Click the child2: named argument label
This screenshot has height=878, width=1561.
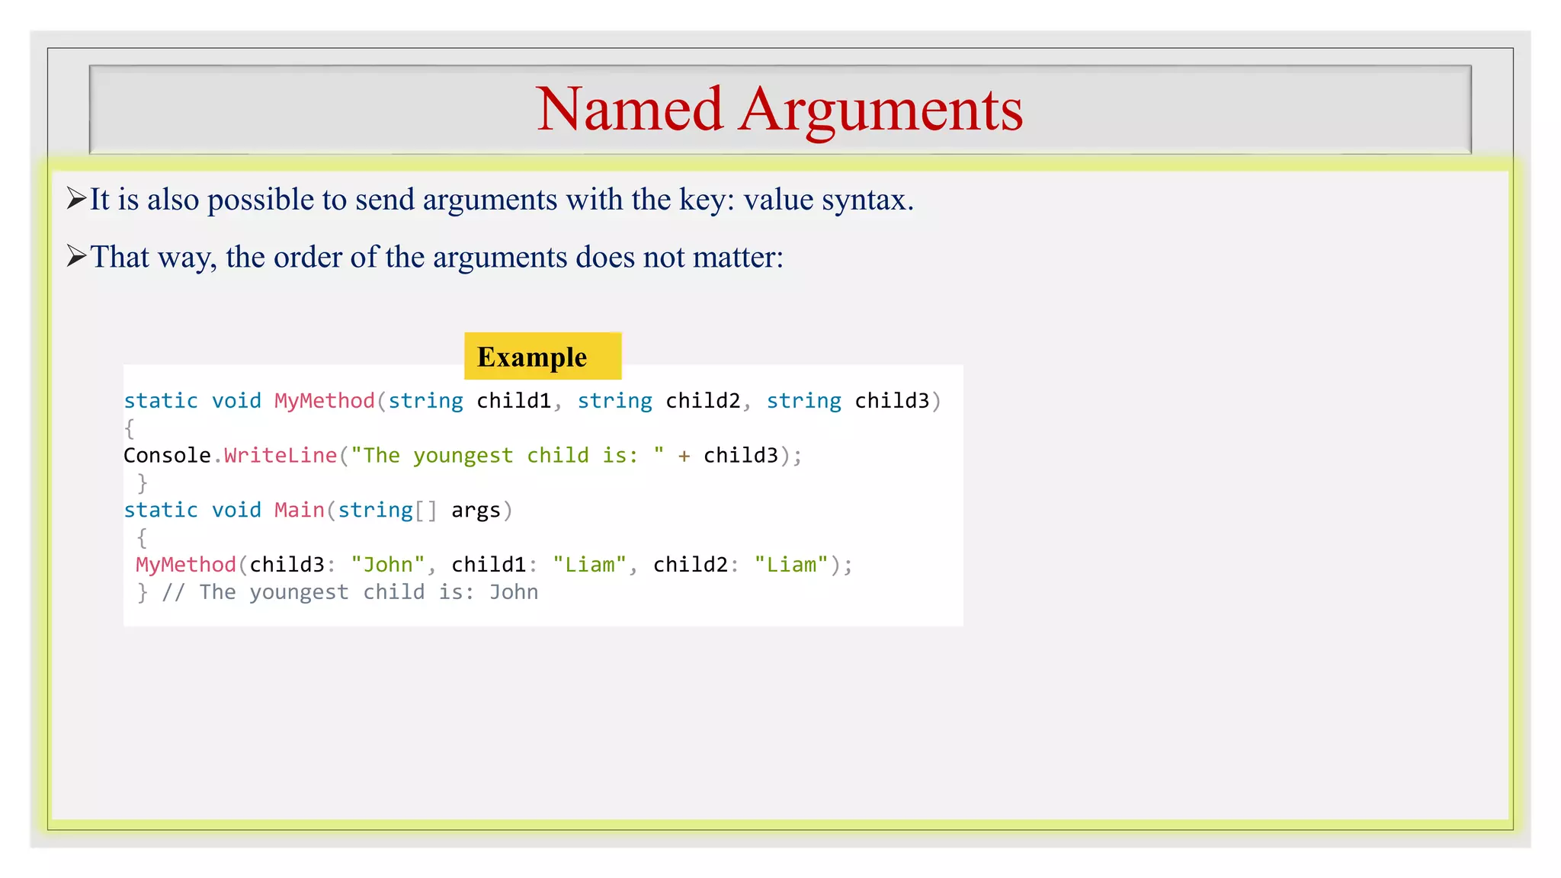[694, 565]
